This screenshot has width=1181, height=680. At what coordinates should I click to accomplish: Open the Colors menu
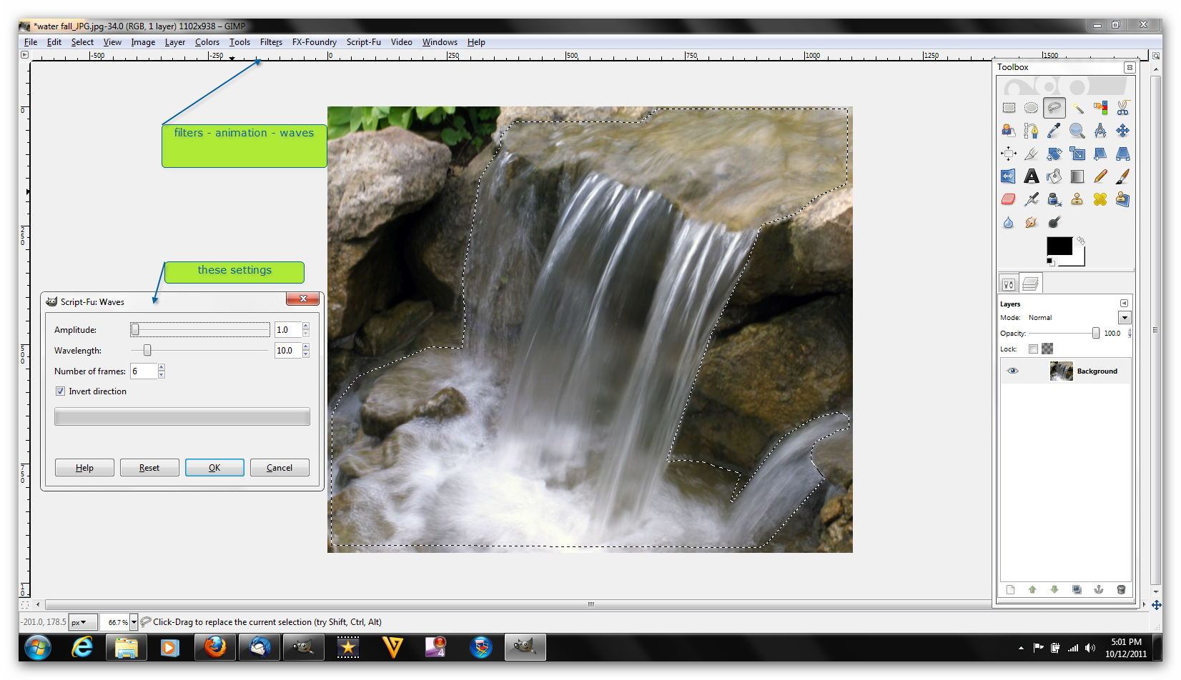pyautogui.click(x=207, y=42)
